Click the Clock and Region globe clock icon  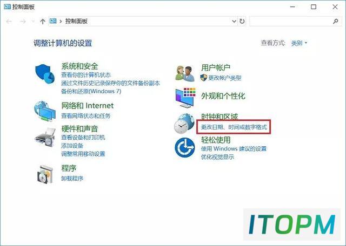pos(184,123)
